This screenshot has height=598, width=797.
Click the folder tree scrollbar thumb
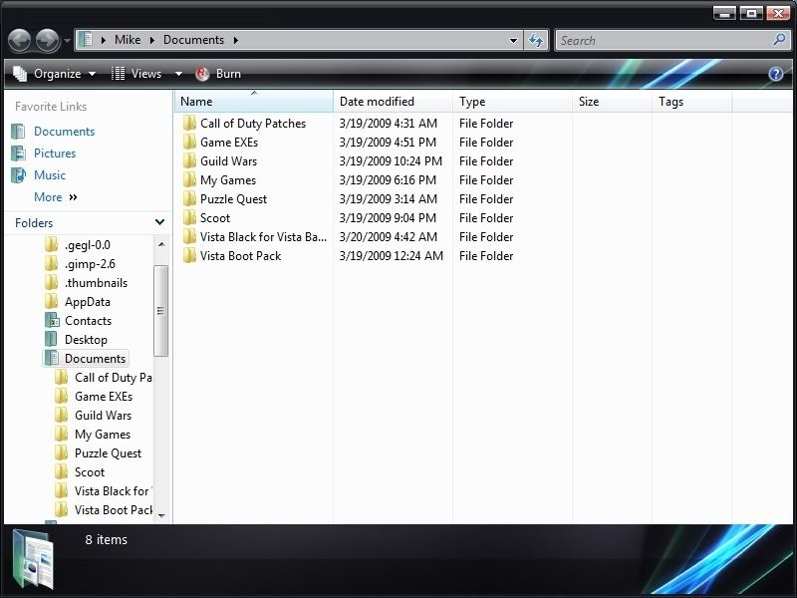tap(160, 311)
